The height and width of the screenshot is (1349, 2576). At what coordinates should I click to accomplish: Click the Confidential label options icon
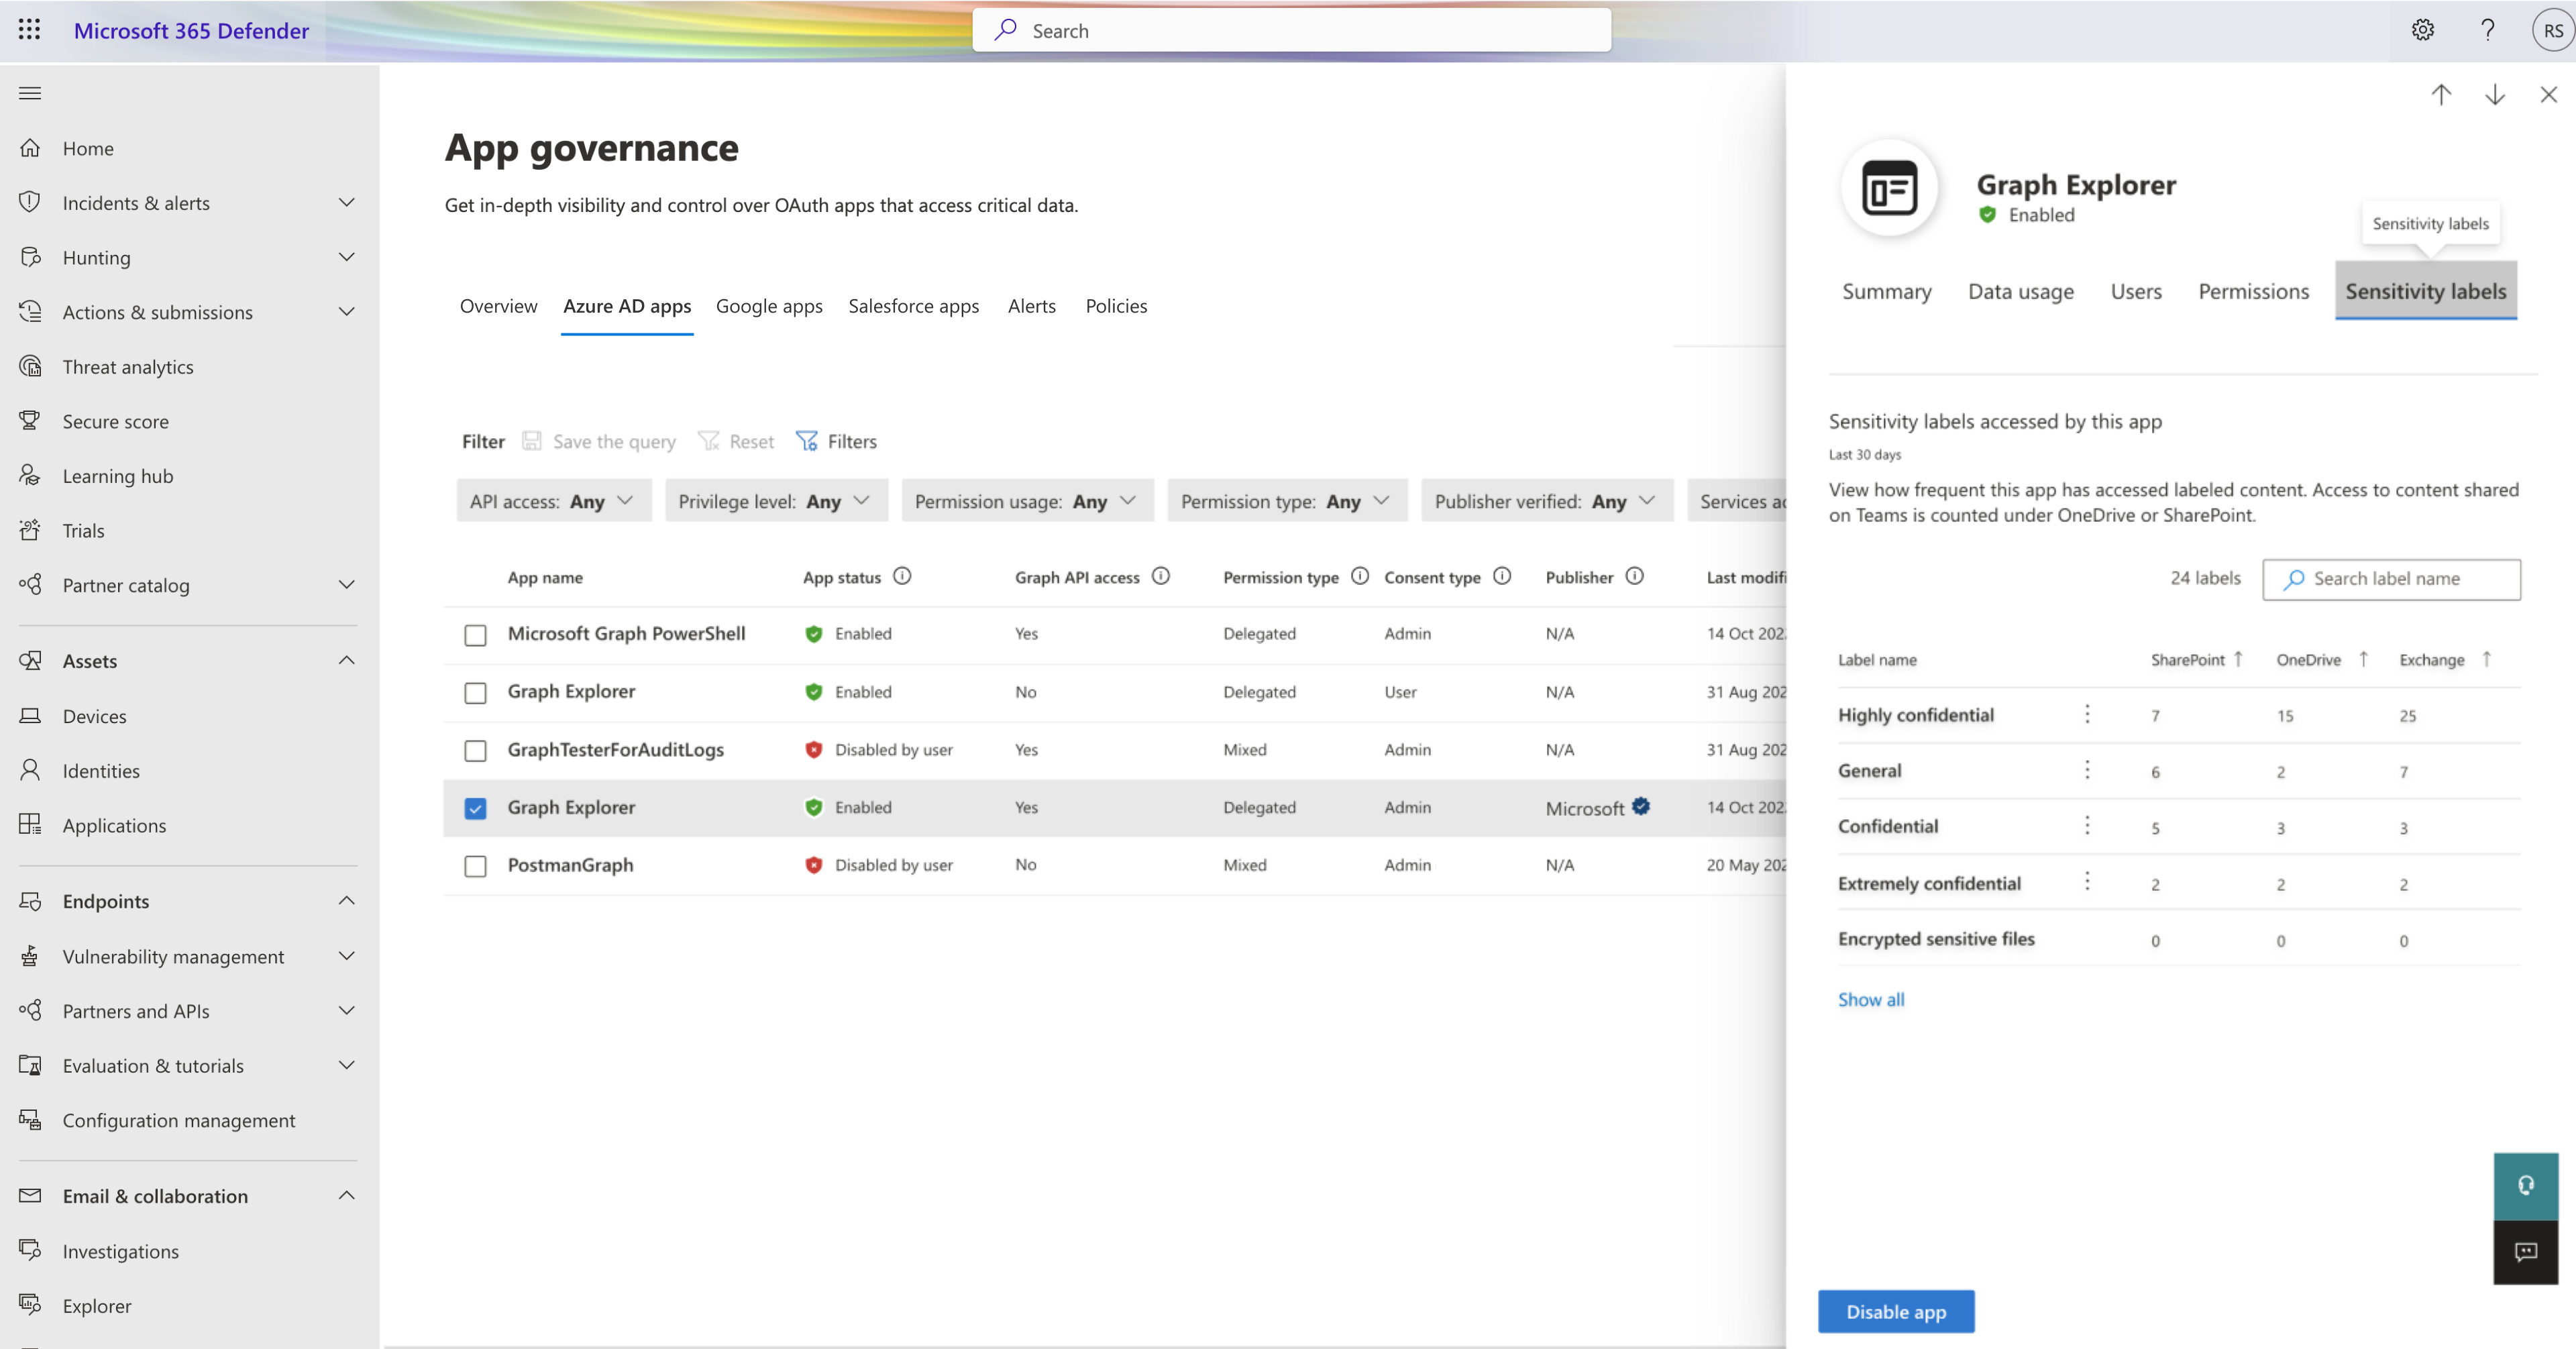[x=2086, y=824]
